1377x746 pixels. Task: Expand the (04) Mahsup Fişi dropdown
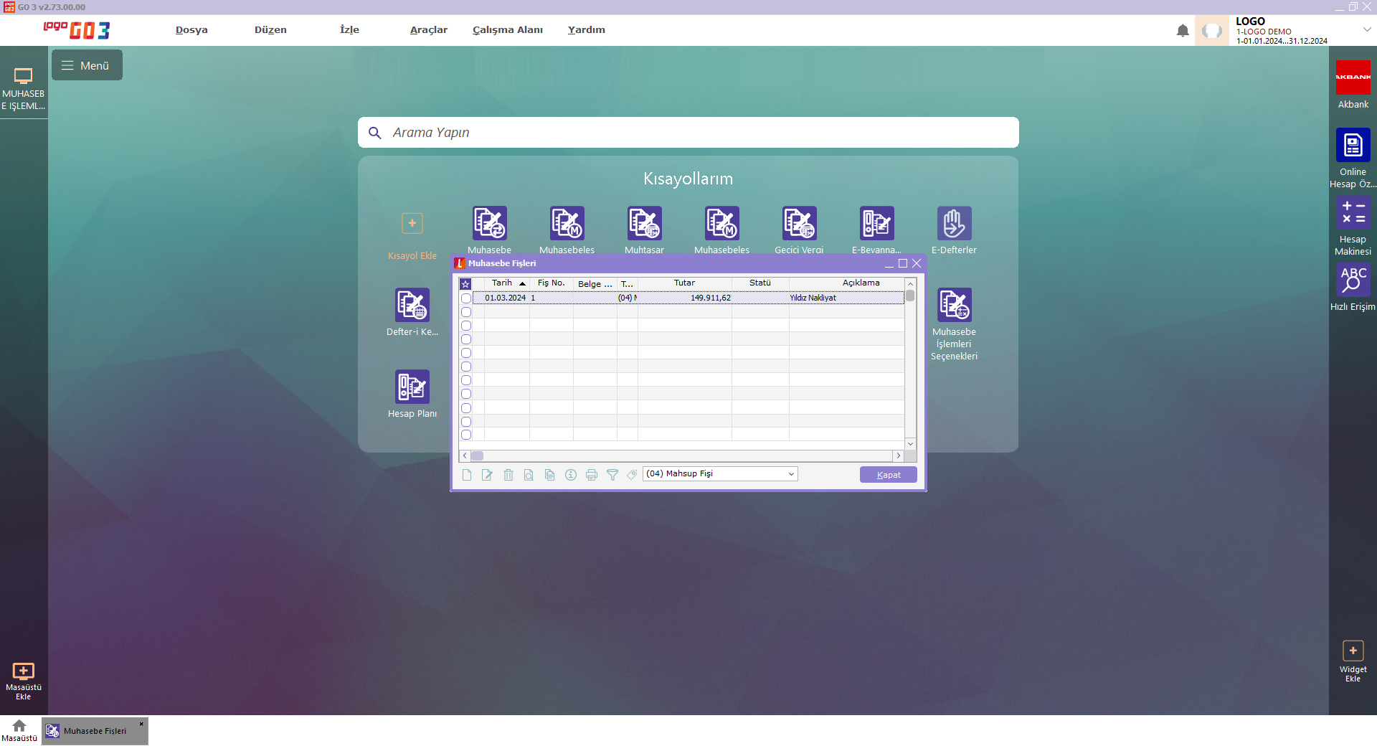tap(791, 474)
